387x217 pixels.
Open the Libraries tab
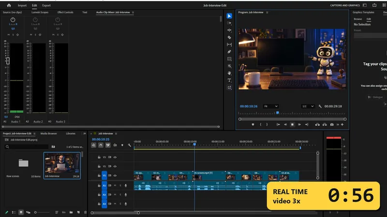[x=71, y=134]
